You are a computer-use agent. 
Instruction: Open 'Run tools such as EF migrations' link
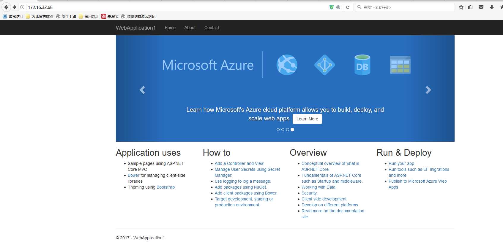pos(419,172)
